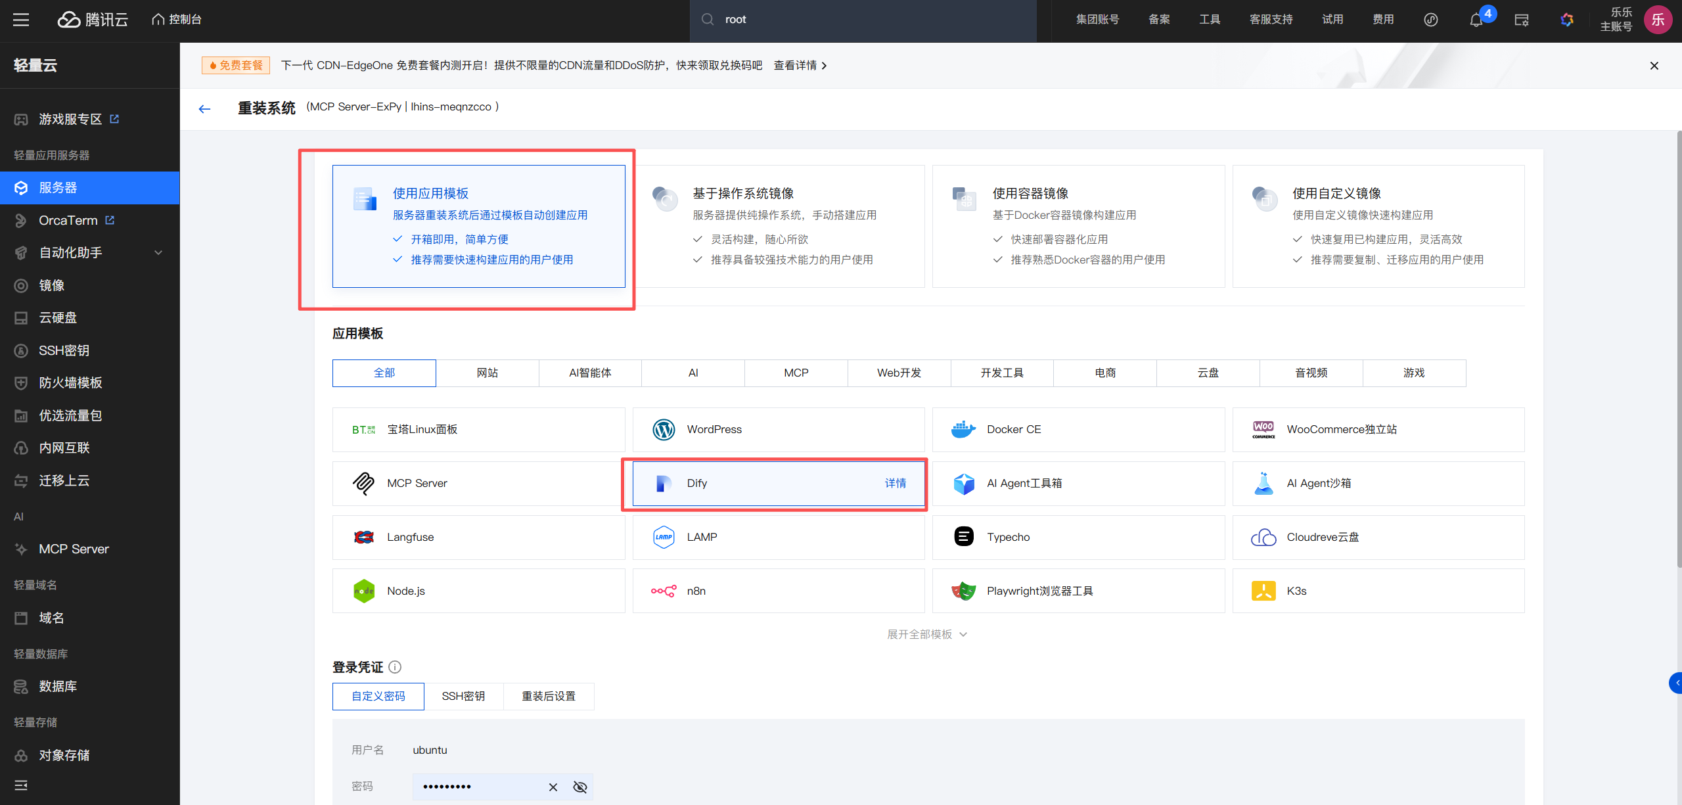Select the 基于操作系统镜像 card

(x=779, y=226)
